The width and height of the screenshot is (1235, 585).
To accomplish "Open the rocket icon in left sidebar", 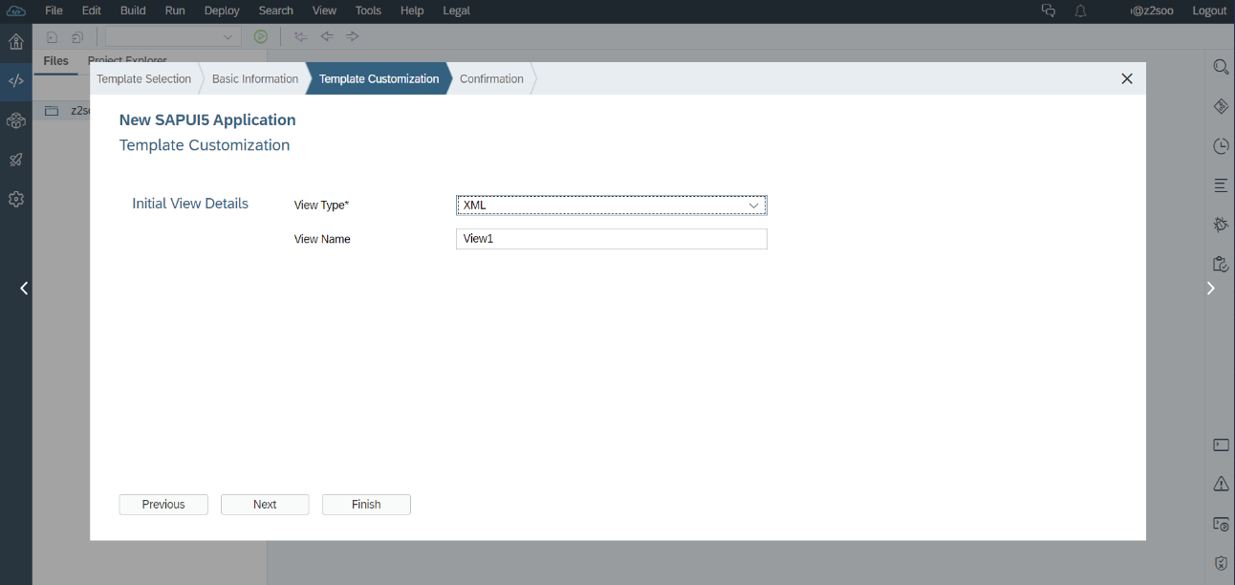I will click(15, 160).
